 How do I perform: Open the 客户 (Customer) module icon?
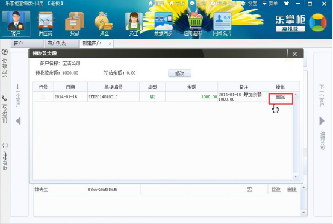(16, 23)
